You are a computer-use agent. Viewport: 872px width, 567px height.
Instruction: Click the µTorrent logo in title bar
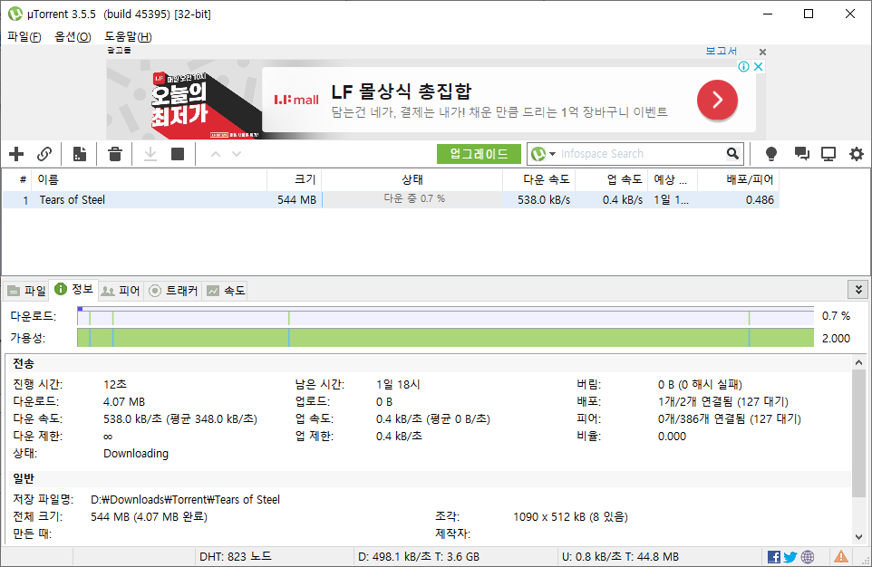(x=15, y=14)
